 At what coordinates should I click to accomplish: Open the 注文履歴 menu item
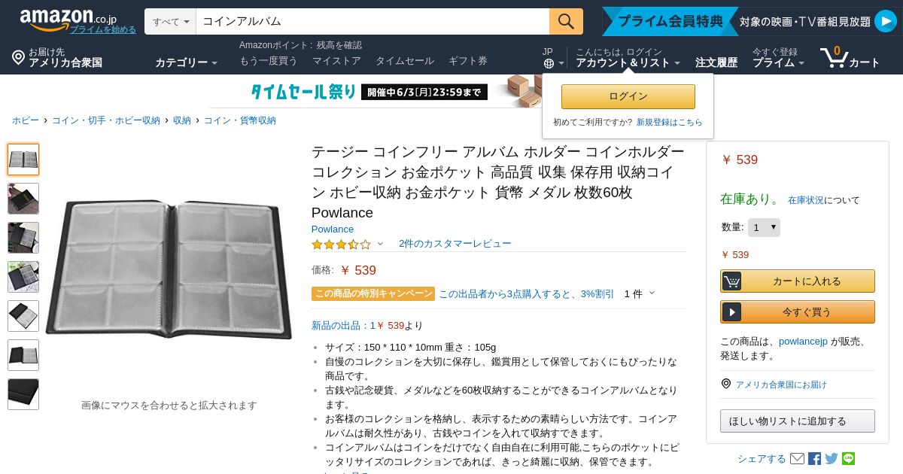tap(716, 62)
